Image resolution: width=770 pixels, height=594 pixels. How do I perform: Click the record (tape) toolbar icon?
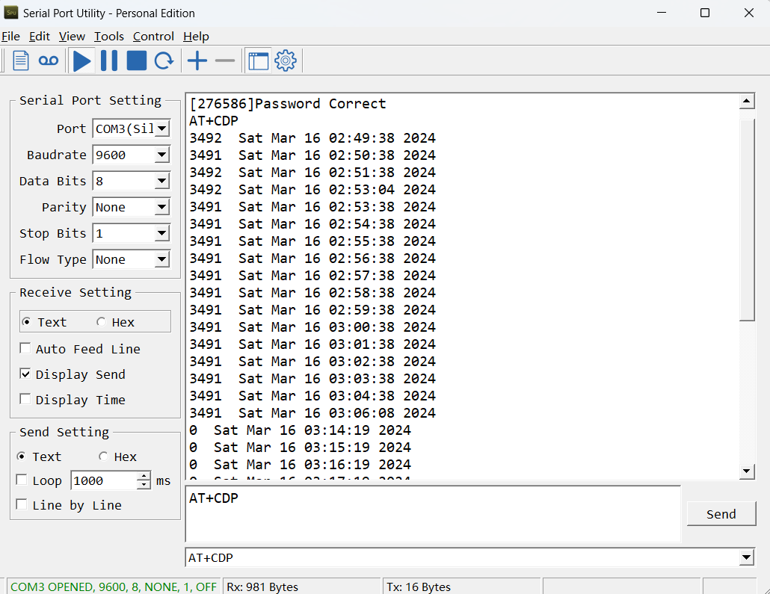tap(48, 61)
